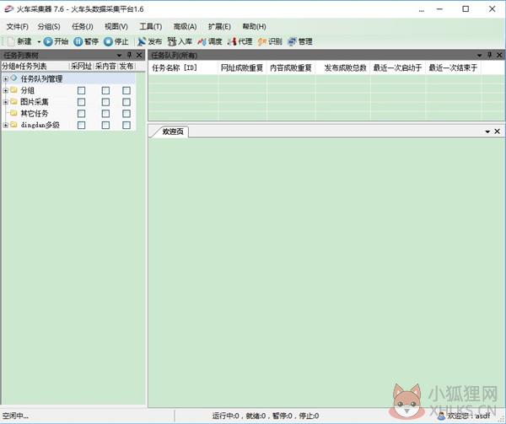The image size is (506, 424).
Task: Click the 入库 database toolbar icon
Action: [x=172, y=41]
